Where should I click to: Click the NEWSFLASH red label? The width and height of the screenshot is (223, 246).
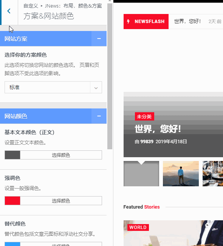point(146,22)
